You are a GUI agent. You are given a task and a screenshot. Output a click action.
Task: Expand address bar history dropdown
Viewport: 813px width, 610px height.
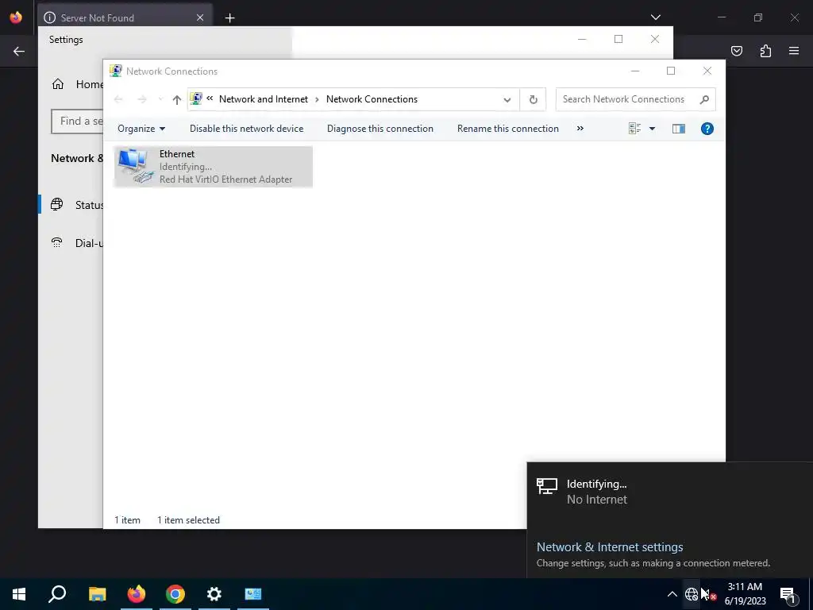click(x=507, y=99)
